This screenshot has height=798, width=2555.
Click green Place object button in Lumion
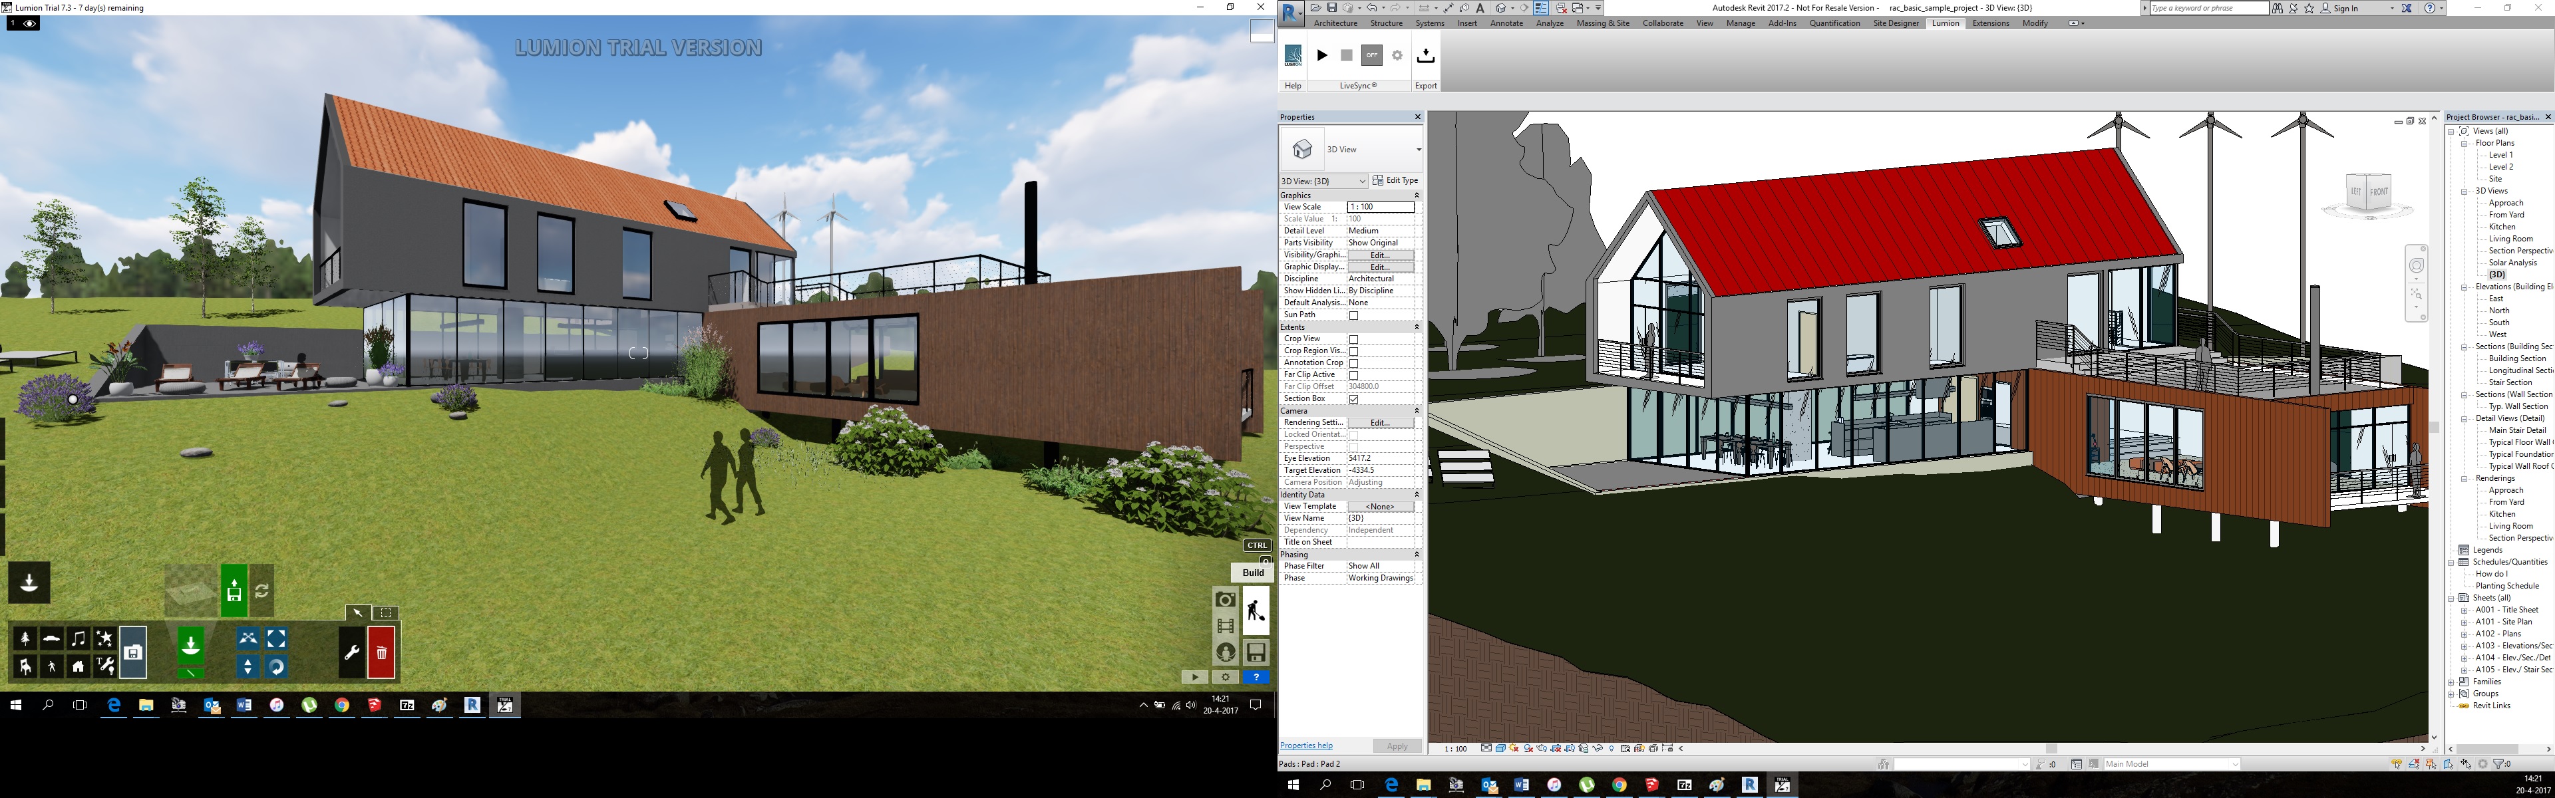point(190,645)
